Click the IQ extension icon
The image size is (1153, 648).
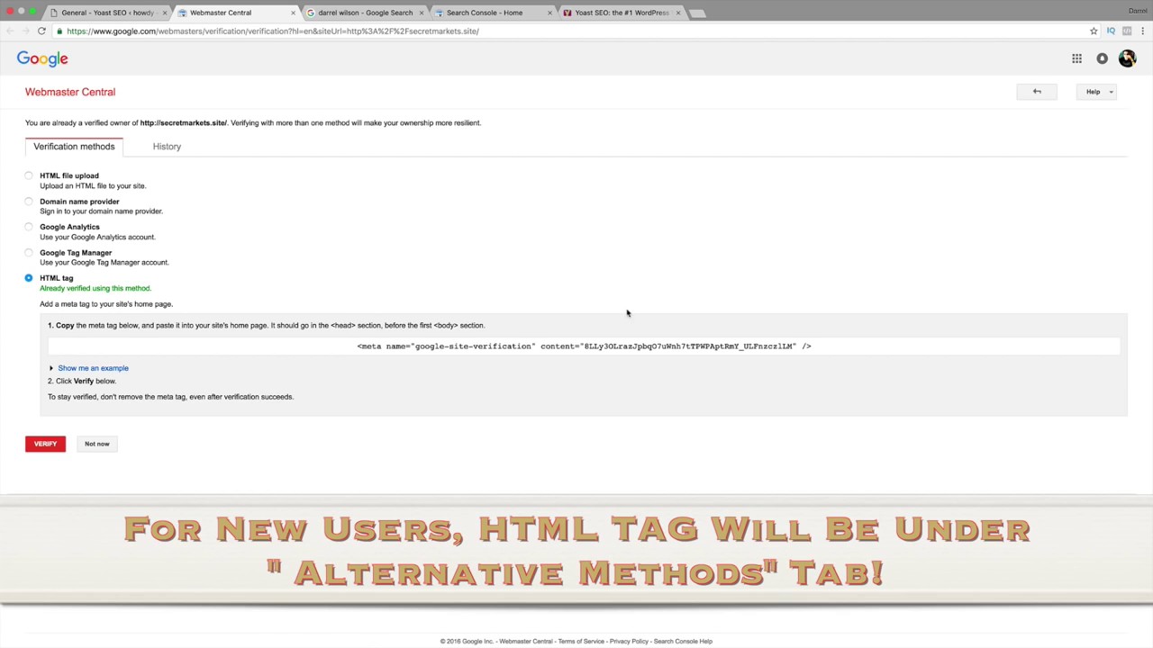(1111, 31)
